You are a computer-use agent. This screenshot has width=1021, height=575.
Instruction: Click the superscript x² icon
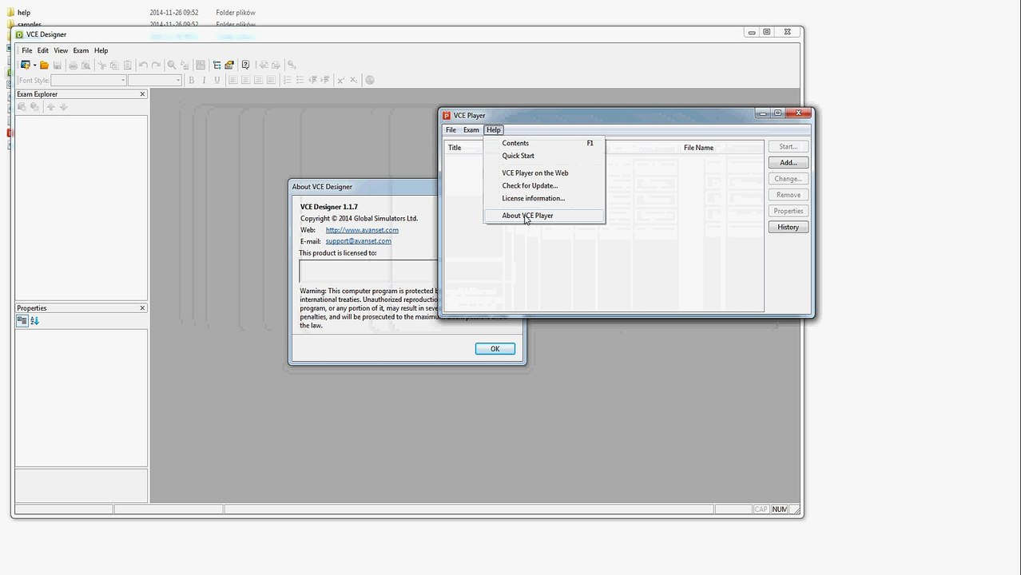click(x=340, y=80)
